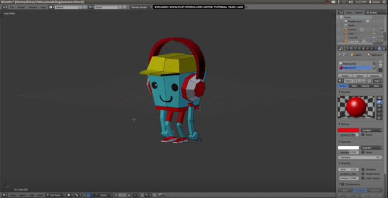Select World in the outliner
The width and height of the screenshot is (388, 198).
351,25
